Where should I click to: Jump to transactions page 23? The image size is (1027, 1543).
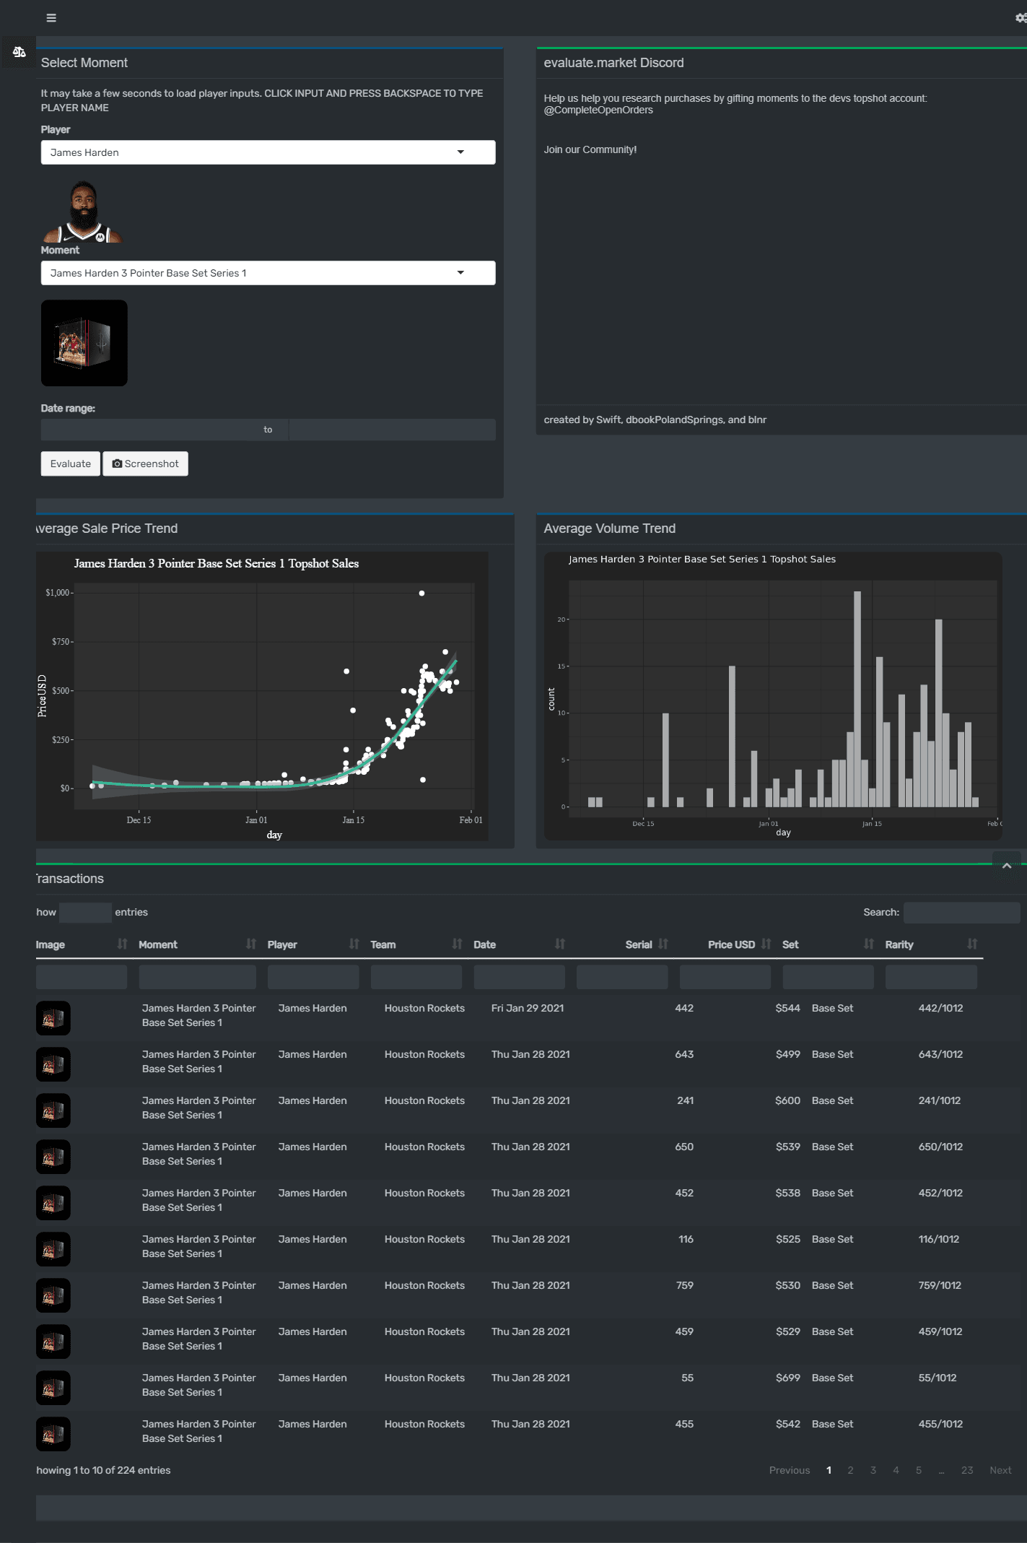pyautogui.click(x=967, y=1470)
